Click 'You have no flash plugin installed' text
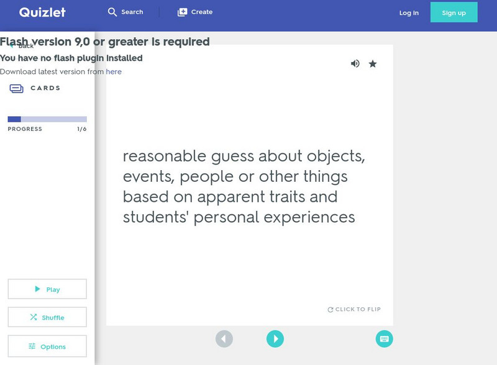The height and width of the screenshot is (365, 497). [71, 58]
